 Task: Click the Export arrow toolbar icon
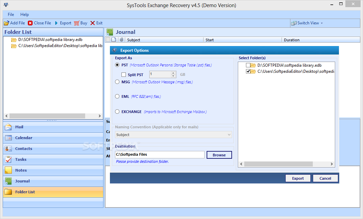[x=56, y=23]
